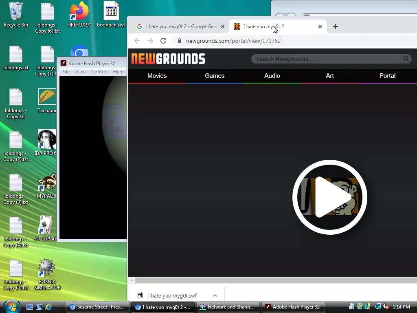Play the Newgrounds flash movie

[330, 197]
